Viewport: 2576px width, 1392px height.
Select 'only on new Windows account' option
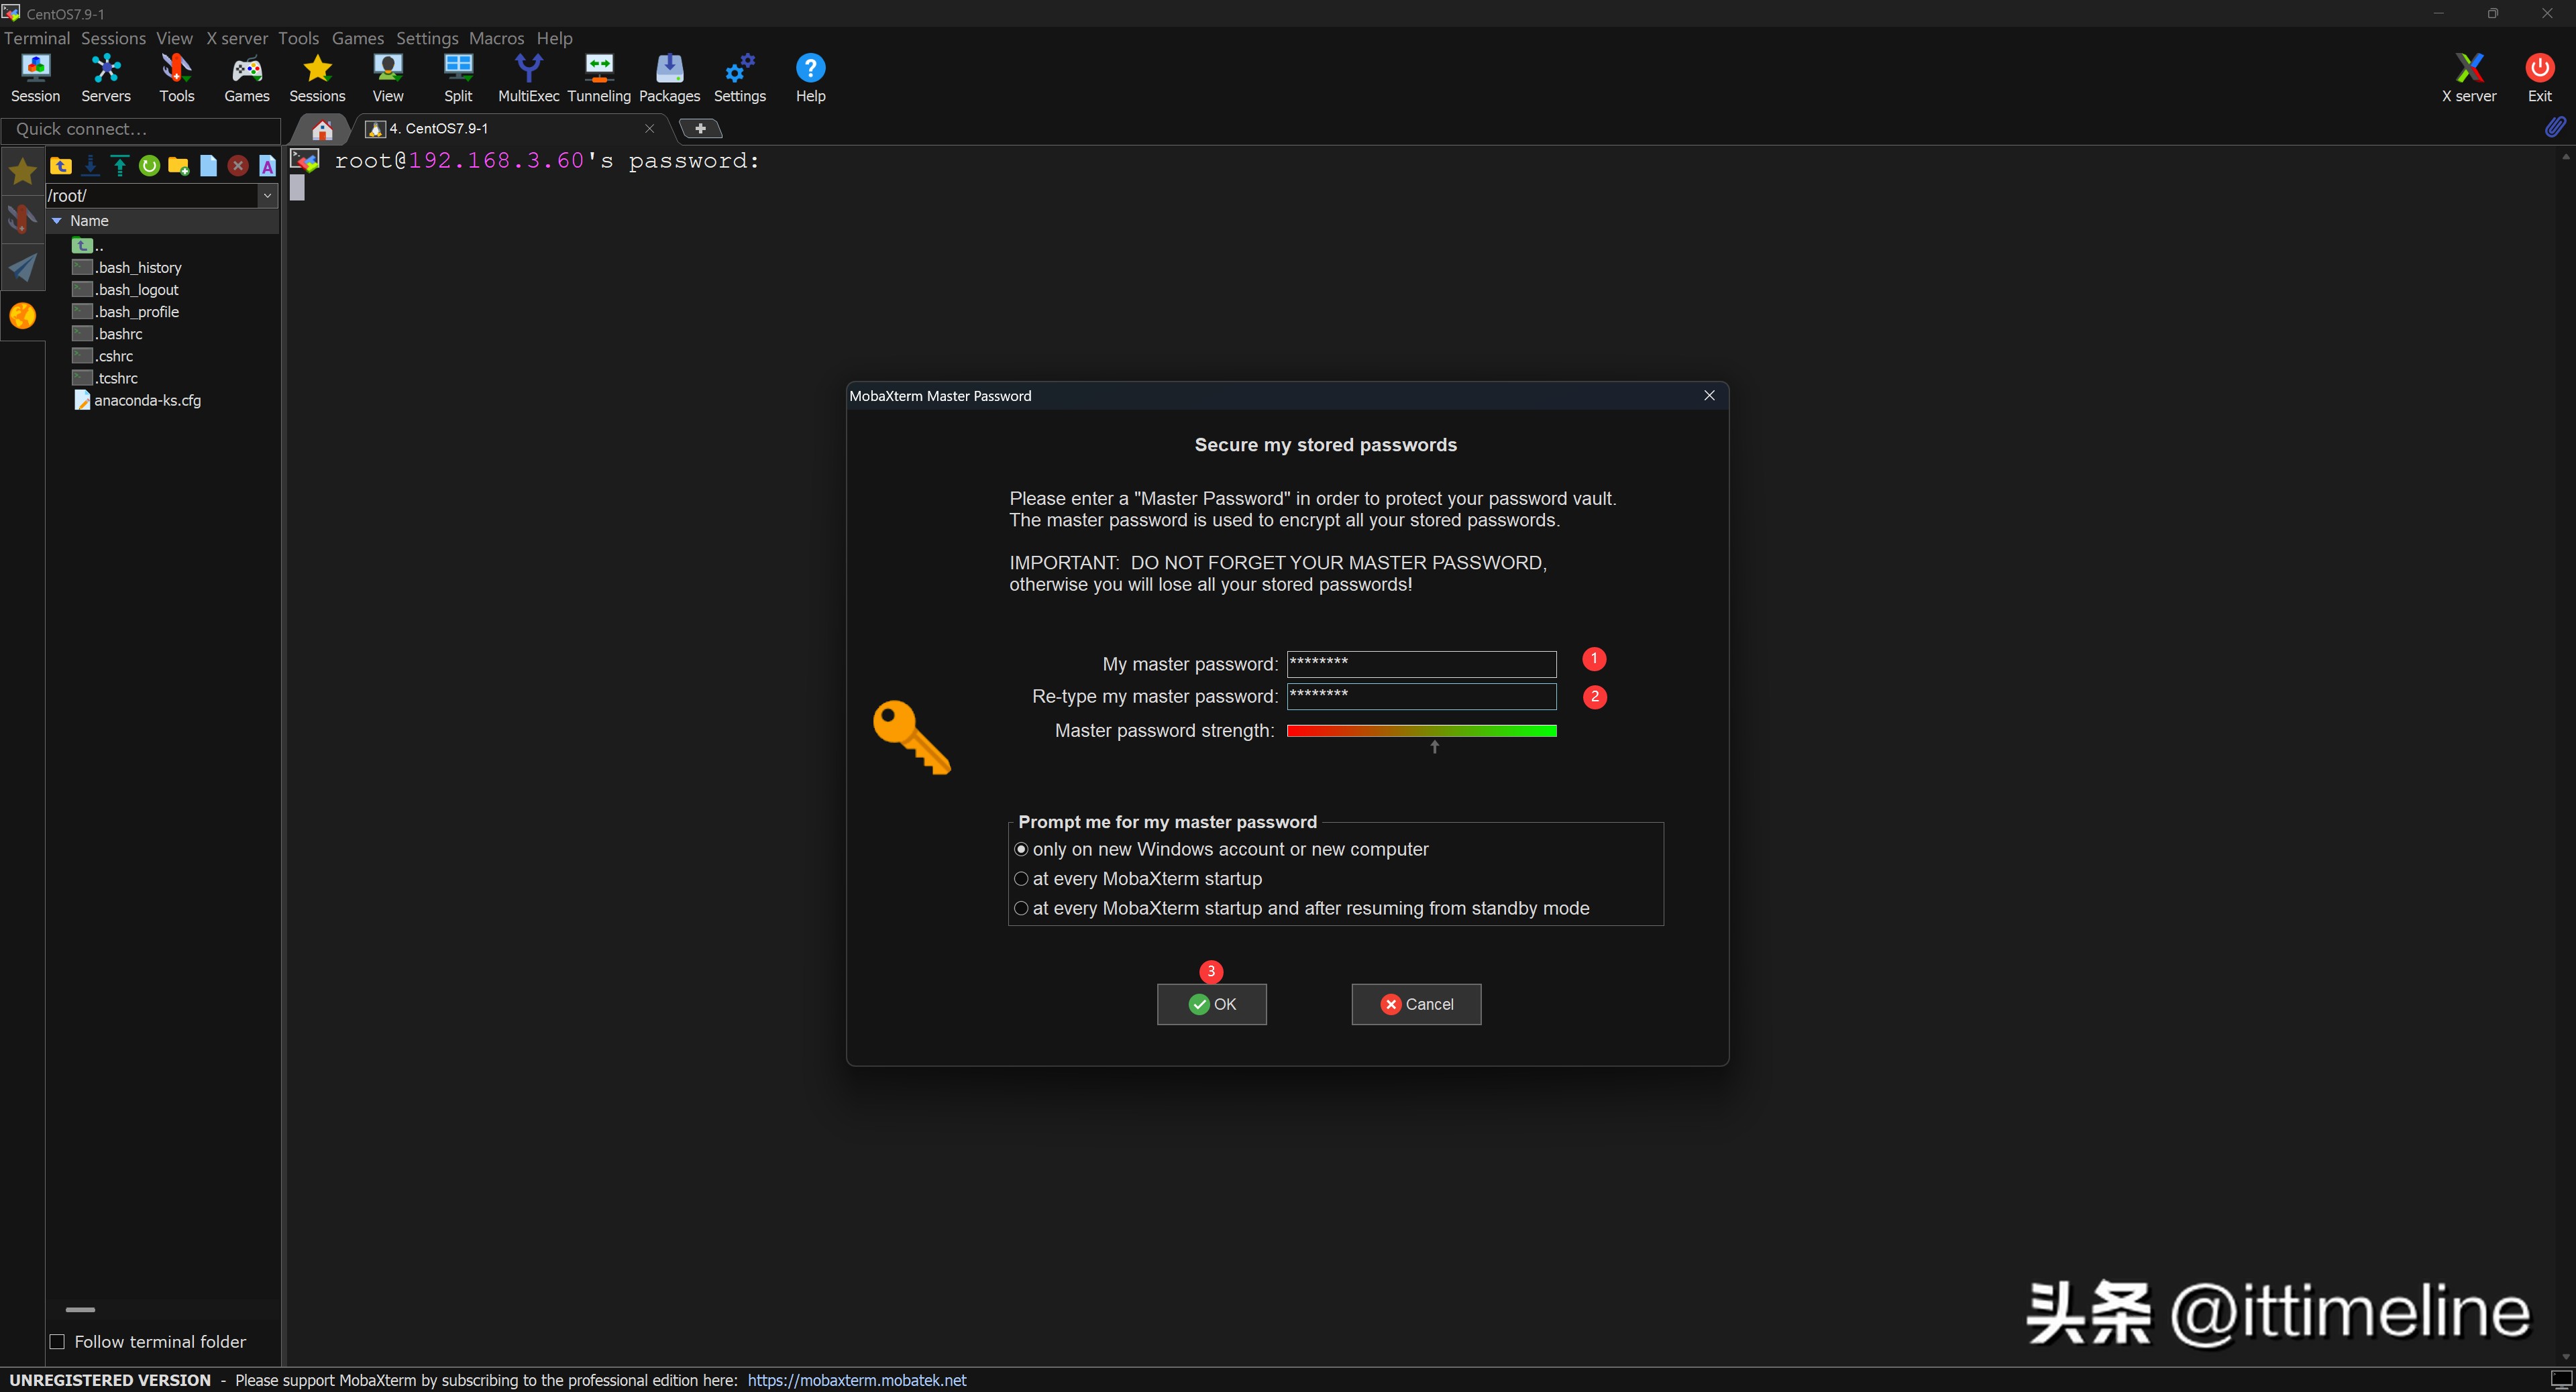click(x=1021, y=850)
